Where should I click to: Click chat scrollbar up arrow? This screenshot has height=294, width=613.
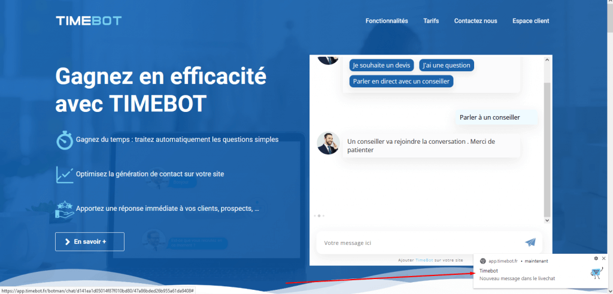coord(547,60)
